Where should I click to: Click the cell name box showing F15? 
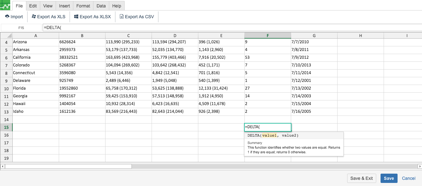point(21,28)
